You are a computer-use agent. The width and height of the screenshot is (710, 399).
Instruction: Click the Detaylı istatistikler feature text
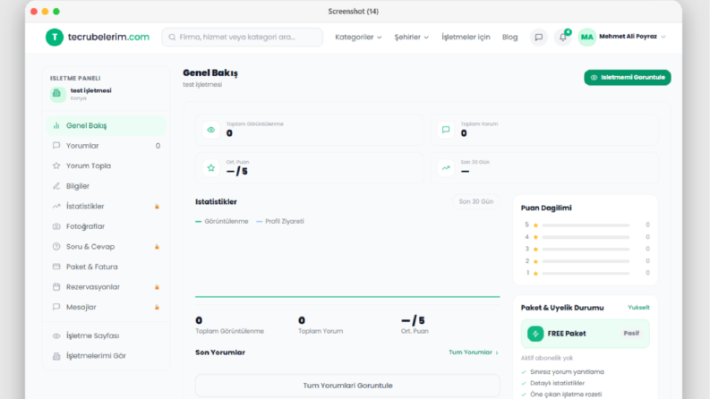[x=558, y=383]
